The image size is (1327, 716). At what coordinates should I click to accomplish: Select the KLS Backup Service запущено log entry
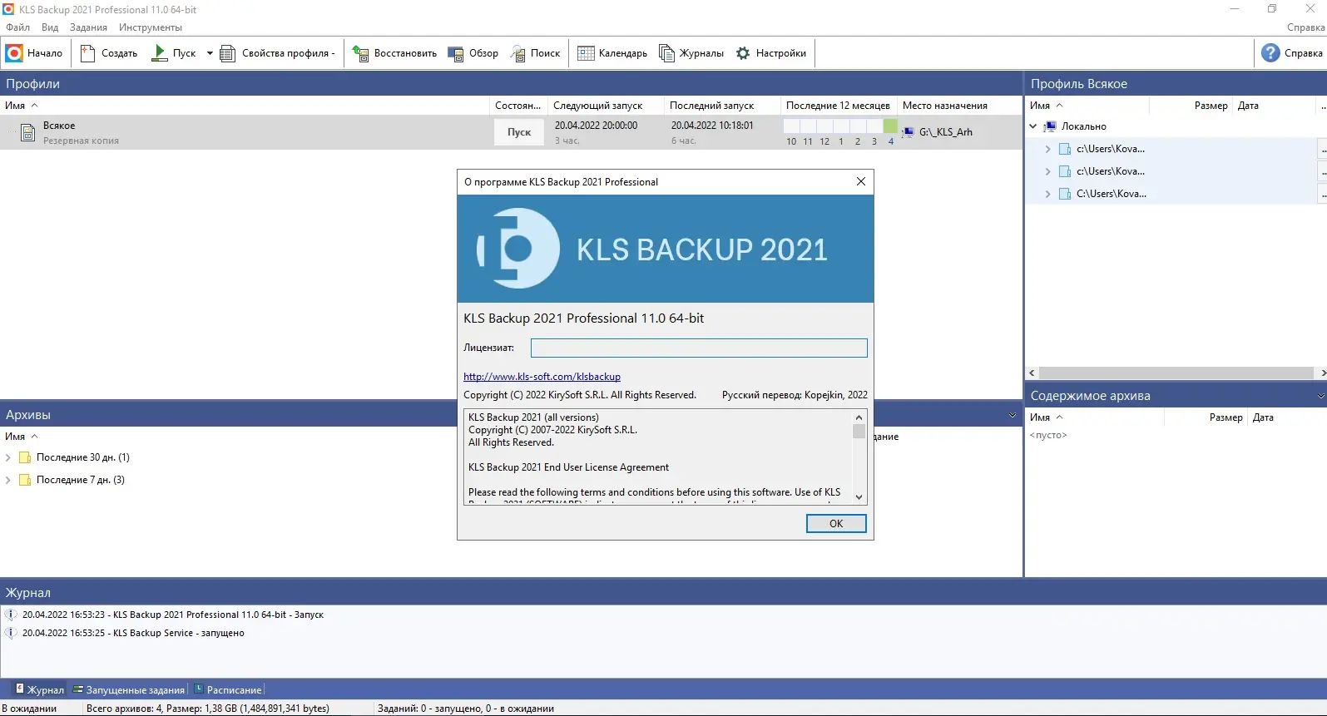coord(133,633)
